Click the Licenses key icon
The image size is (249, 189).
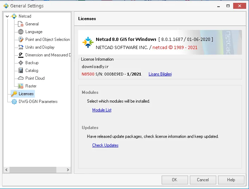[x=14, y=94]
